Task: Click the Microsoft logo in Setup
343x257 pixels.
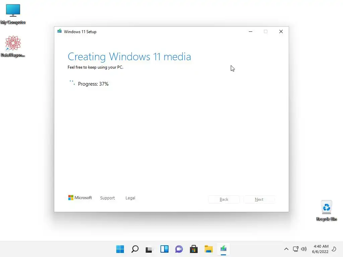Action: tap(80, 197)
